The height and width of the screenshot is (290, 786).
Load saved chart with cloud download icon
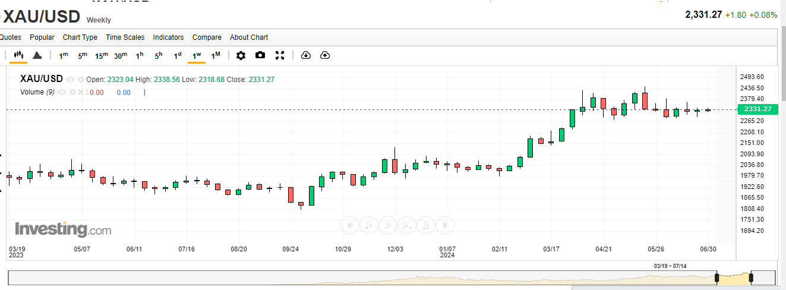tap(306, 55)
